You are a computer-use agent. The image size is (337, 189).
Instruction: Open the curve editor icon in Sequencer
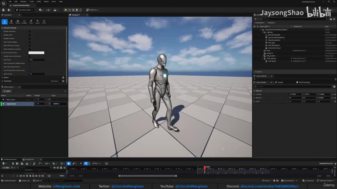point(106,164)
